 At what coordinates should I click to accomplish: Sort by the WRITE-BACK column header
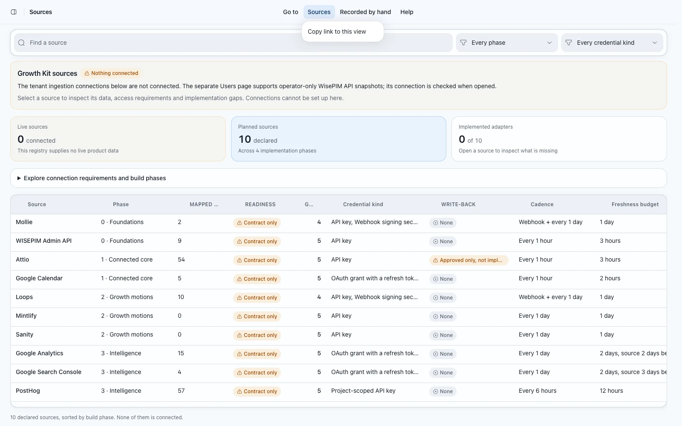click(458, 204)
